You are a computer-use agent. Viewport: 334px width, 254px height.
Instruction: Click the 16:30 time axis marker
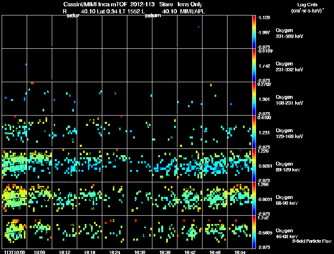tap(140, 252)
